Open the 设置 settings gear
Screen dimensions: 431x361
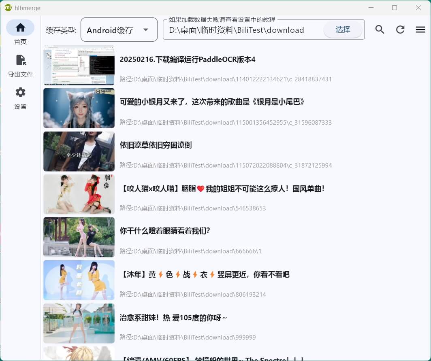click(x=20, y=92)
